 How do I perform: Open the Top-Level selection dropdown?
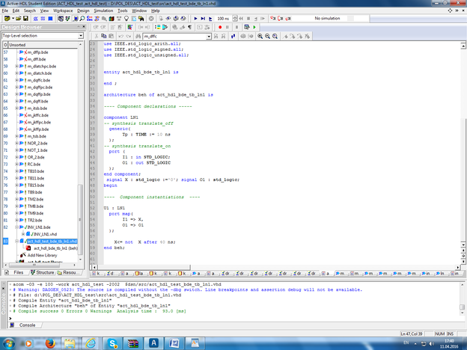coord(79,35)
